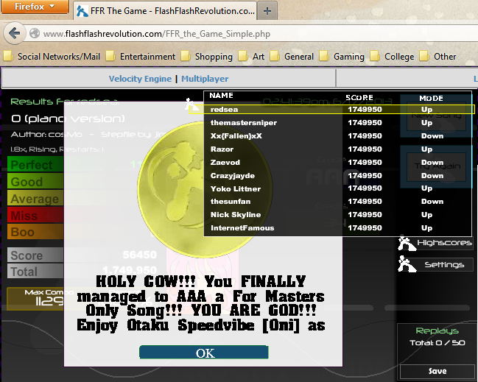Image resolution: width=478 pixels, height=382 pixels.
Task: Open the Velocity Engine link
Action: [x=140, y=79]
